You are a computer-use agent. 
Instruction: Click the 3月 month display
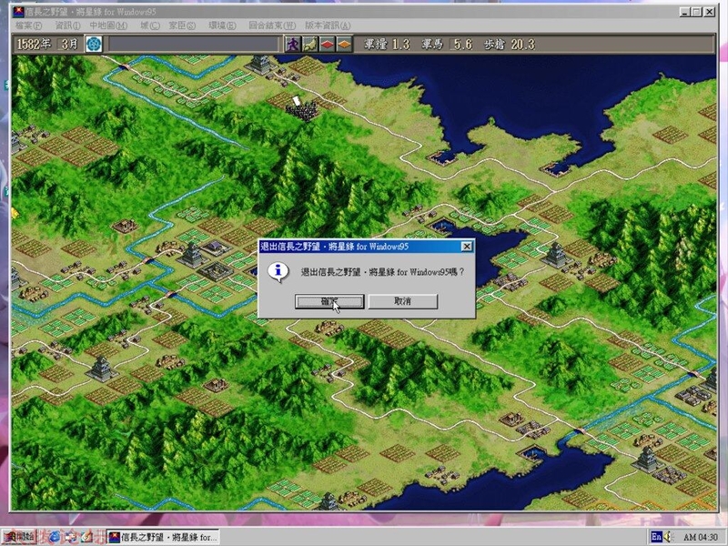click(x=70, y=45)
